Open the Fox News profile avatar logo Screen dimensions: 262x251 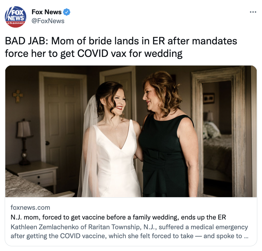pos(15,17)
